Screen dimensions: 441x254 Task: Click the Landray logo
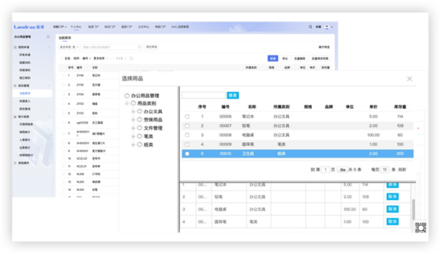[x=29, y=27]
